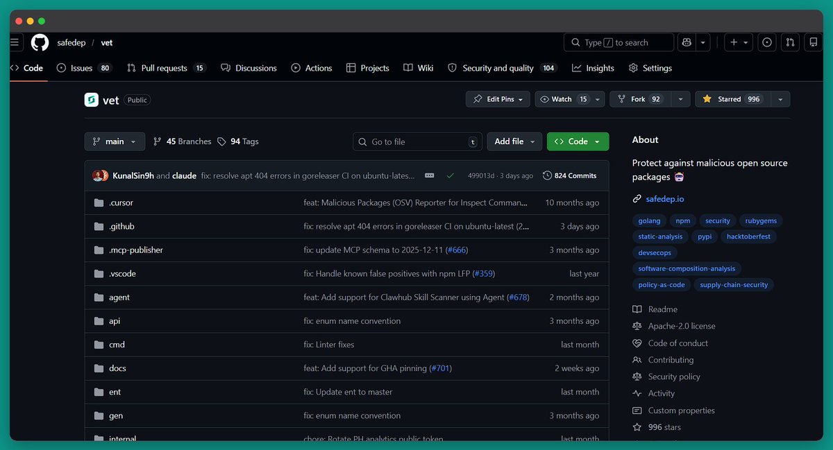Select the hacktoberfest topic tag

tap(749, 236)
